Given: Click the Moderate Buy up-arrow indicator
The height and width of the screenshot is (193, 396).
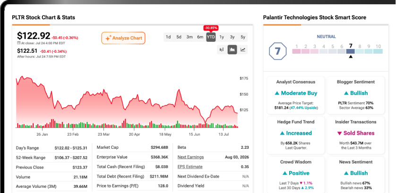Looking at the screenshot, I should (x=277, y=93).
